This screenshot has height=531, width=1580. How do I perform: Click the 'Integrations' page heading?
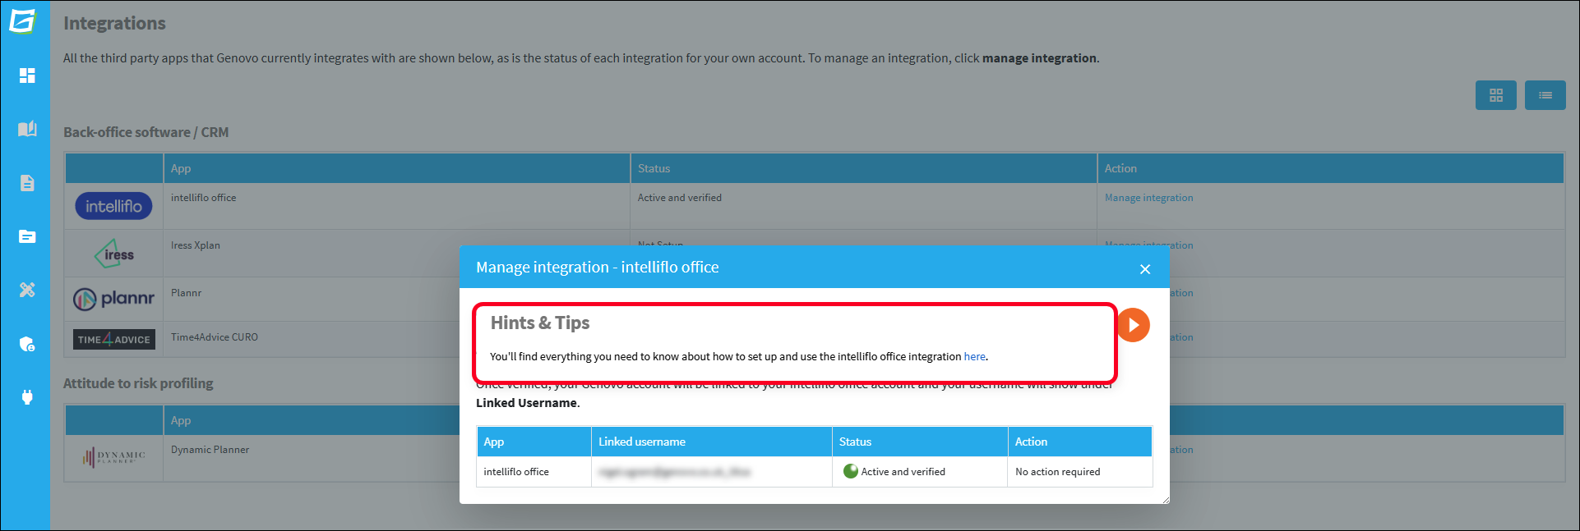coord(114,23)
